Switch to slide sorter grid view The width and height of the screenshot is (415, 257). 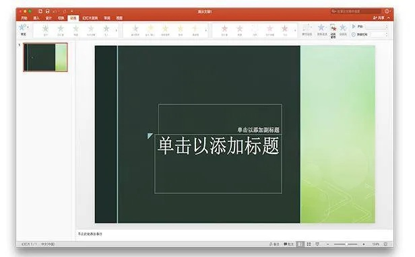[x=309, y=244]
